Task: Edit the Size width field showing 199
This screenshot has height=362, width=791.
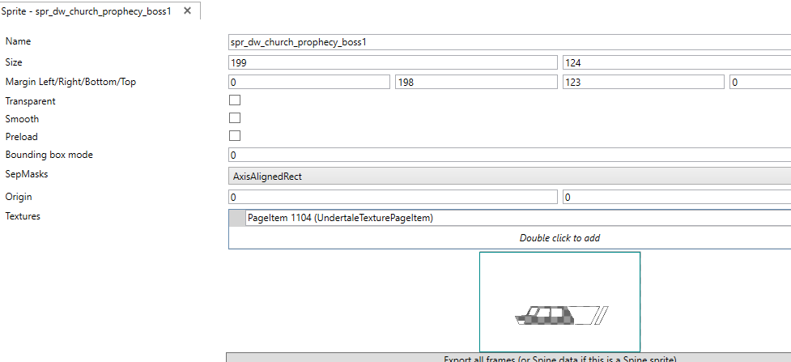Action: click(393, 62)
